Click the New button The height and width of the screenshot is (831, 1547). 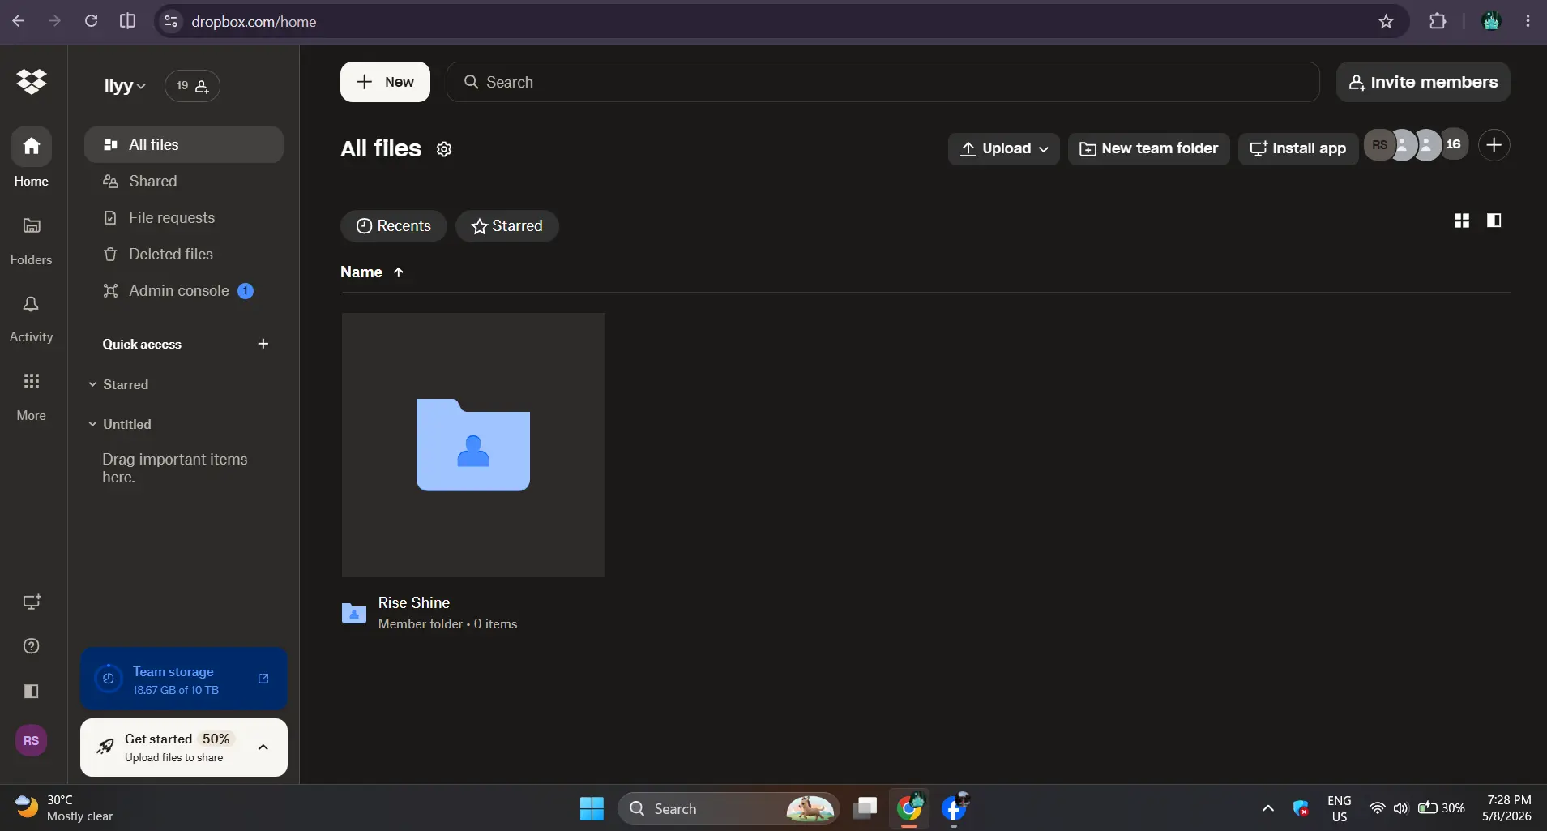(x=385, y=82)
